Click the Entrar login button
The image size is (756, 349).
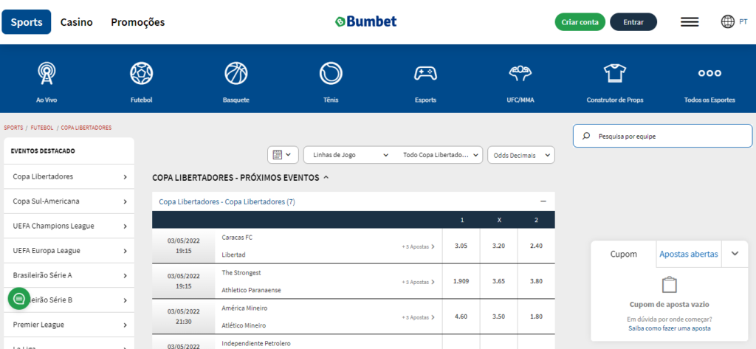pyautogui.click(x=633, y=22)
